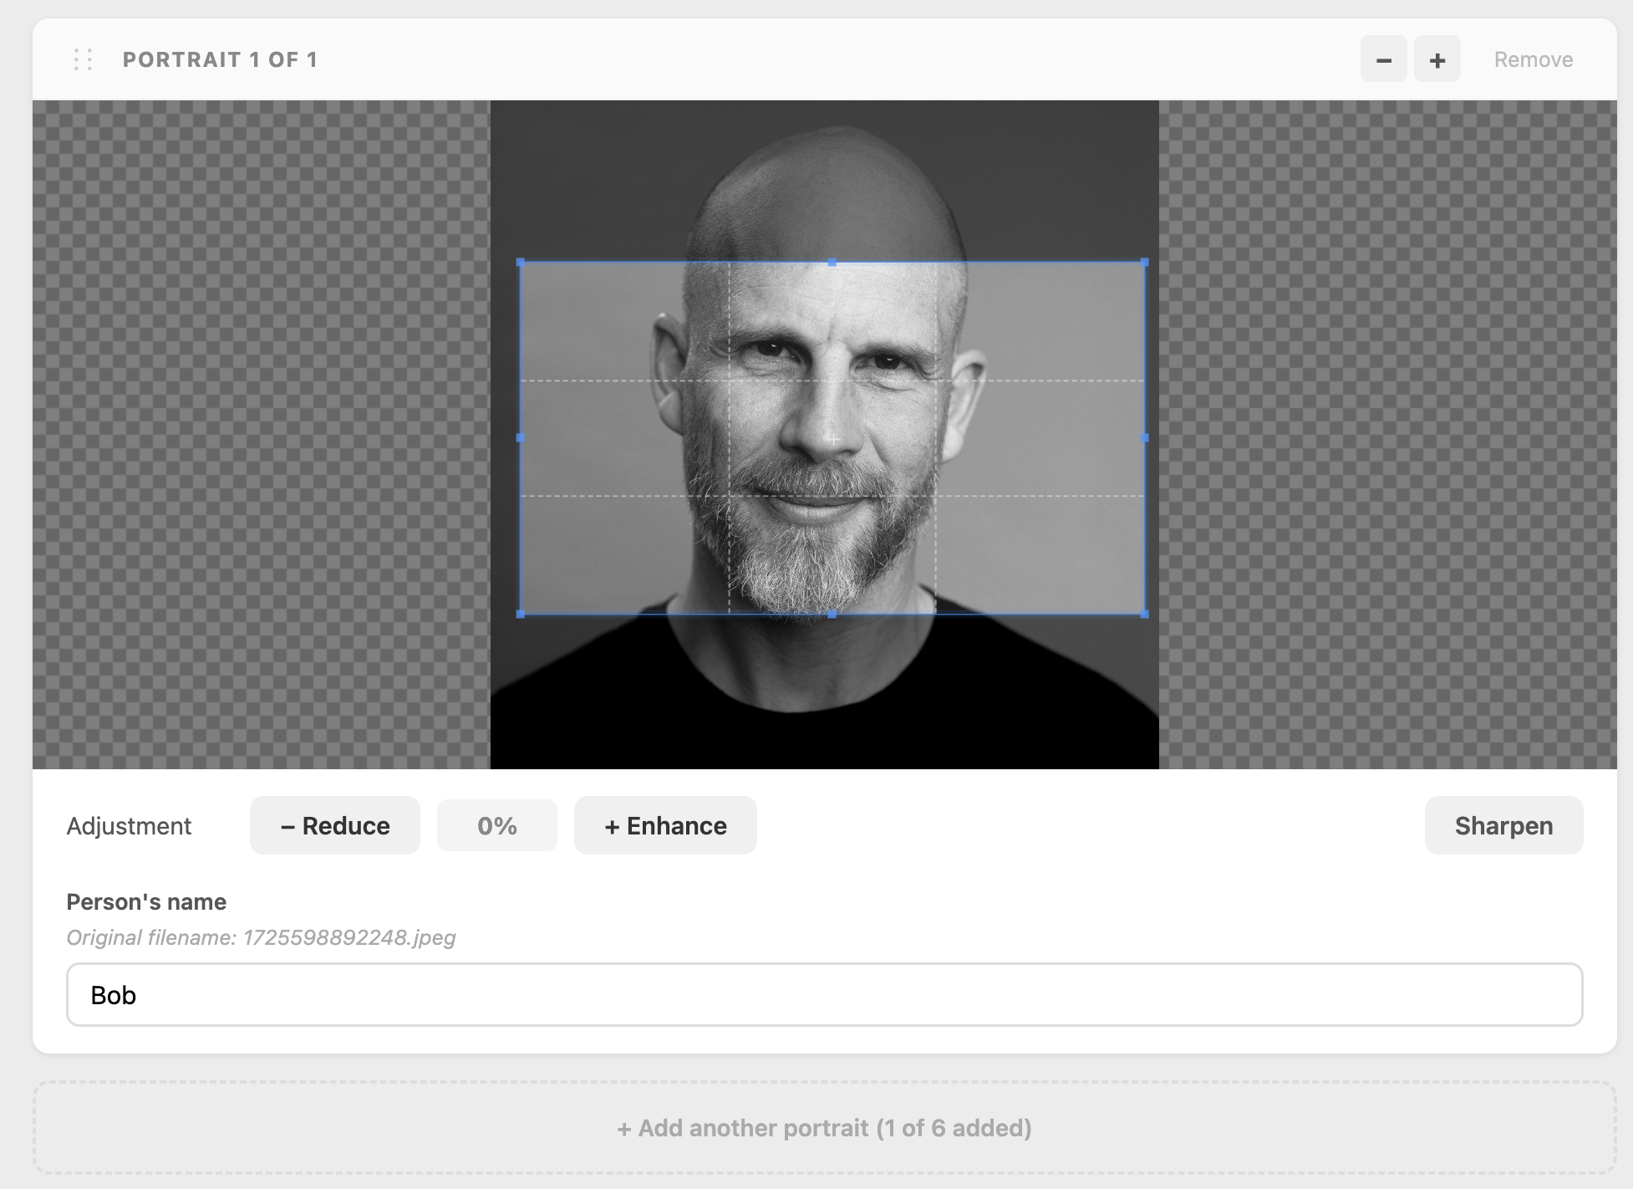Add another portrait
The width and height of the screenshot is (1633, 1189).
coord(825,1128)
